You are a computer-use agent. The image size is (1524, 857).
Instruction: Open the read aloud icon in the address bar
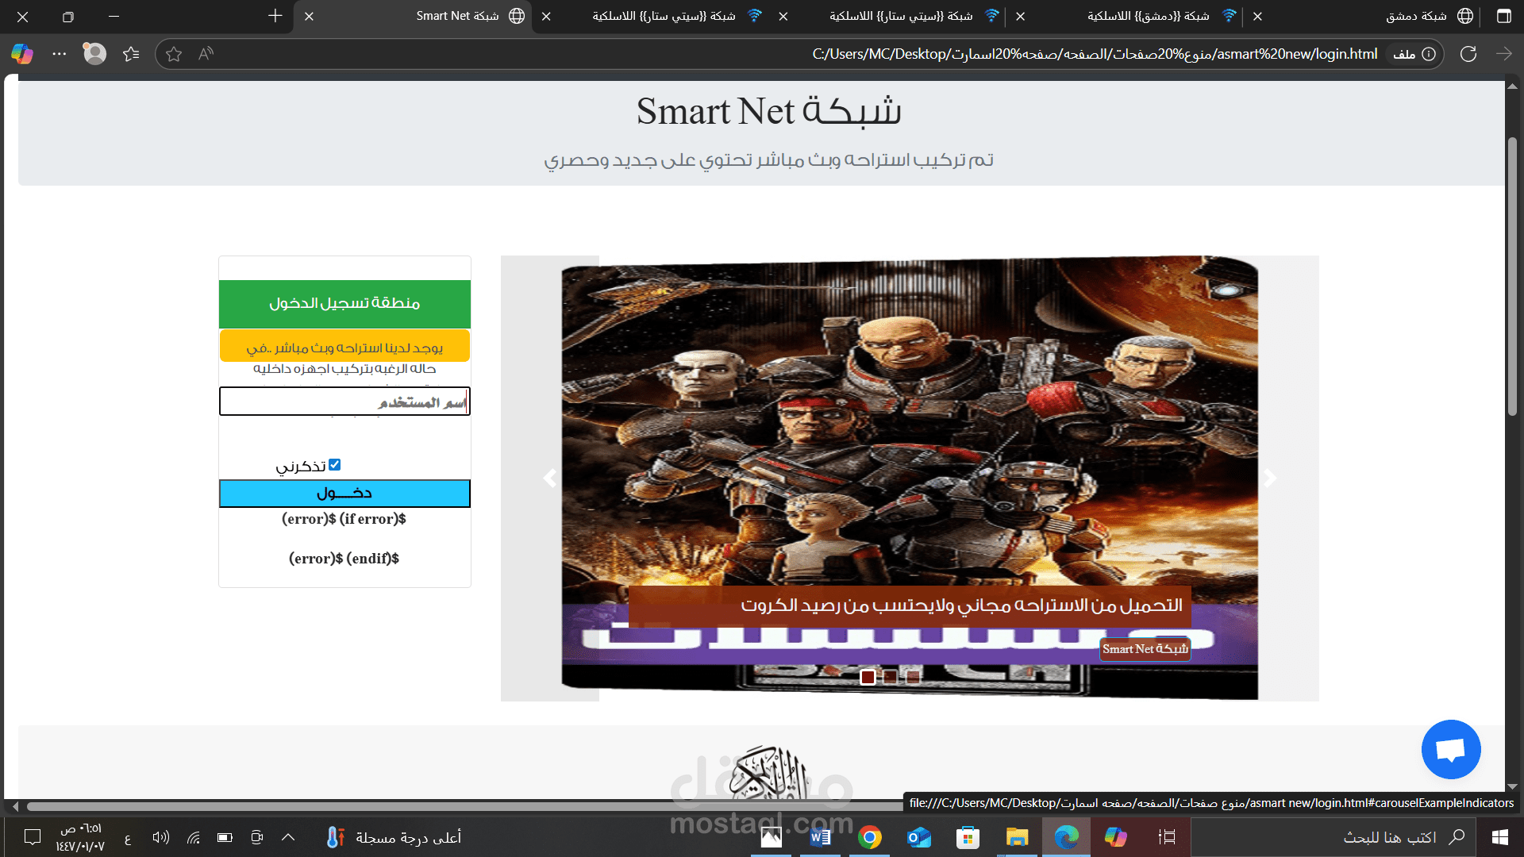pos(206,54)
